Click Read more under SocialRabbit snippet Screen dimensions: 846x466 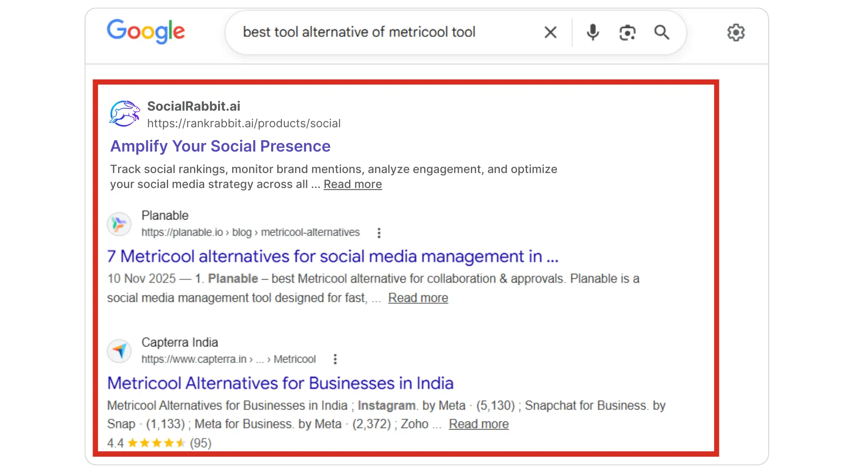(x=352, y=184)
